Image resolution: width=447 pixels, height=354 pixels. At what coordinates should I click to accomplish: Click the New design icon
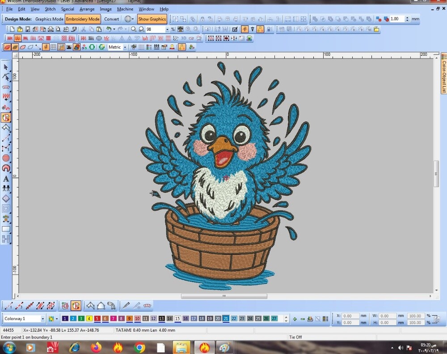tap(12, 29)
